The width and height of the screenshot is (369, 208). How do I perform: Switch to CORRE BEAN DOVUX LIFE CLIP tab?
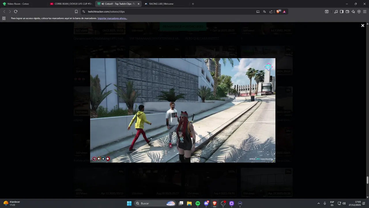[x=71, y=4]
